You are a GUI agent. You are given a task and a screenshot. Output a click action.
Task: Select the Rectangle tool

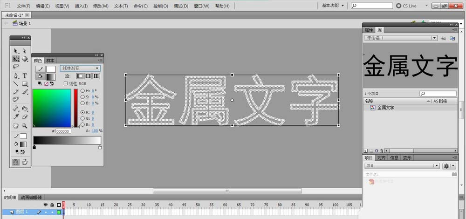pos(25,84)
